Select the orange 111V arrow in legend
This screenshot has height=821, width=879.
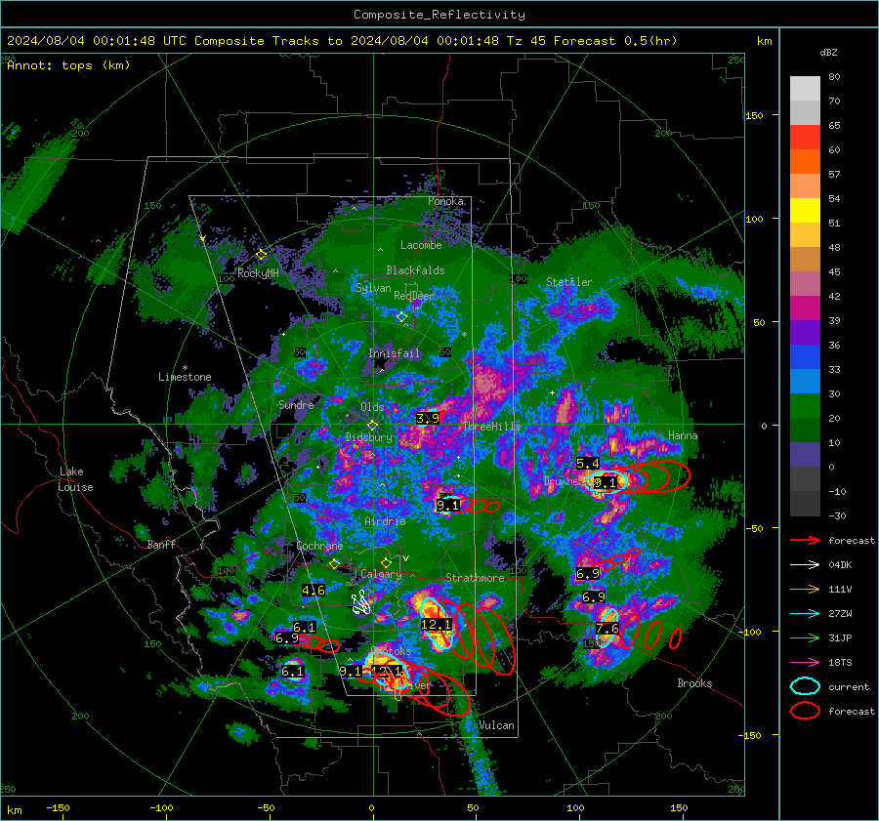click(x=805, y=590)
